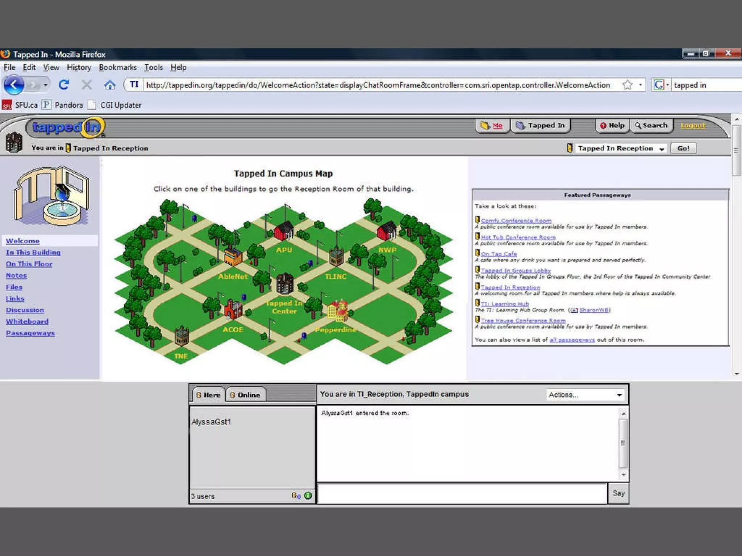Click the chat message input field
742x556 pixels.
[x=462, y=493]
